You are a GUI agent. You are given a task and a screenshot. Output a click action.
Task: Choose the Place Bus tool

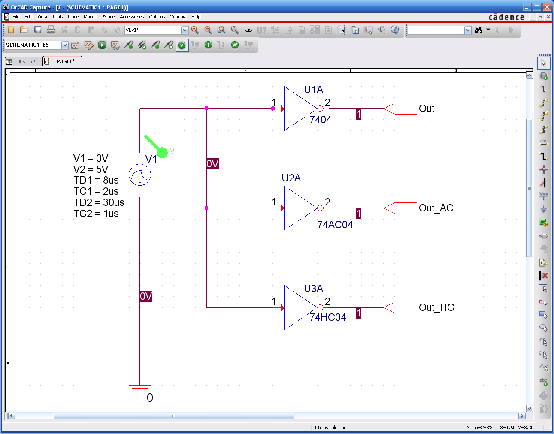[x=544, y=156]
